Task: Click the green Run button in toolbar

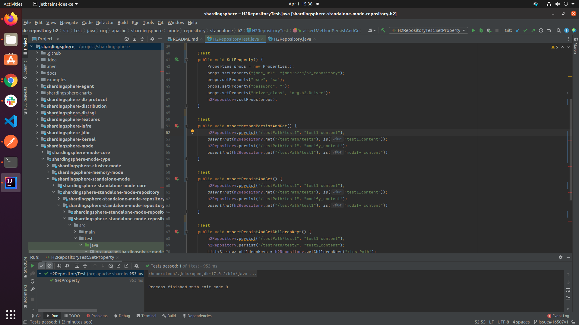Action: [473, 30]
